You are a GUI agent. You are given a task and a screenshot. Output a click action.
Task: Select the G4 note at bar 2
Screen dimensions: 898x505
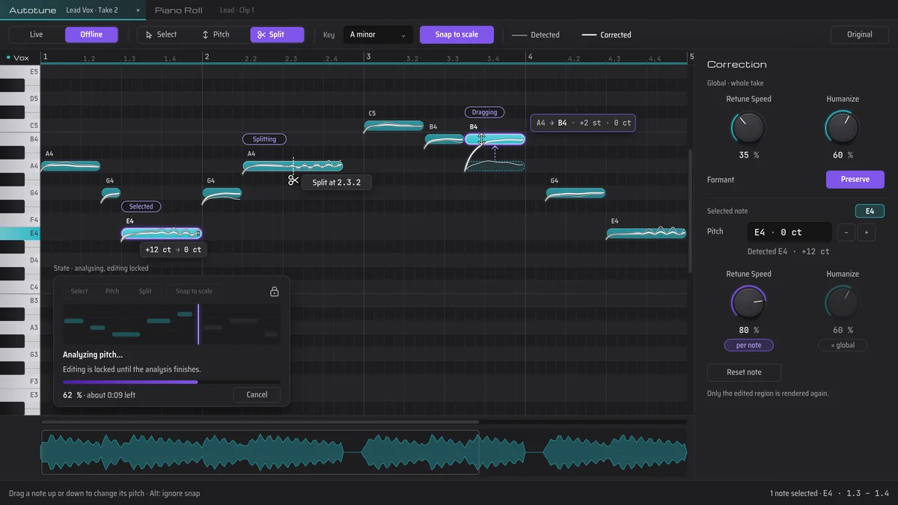coord(222,193)
